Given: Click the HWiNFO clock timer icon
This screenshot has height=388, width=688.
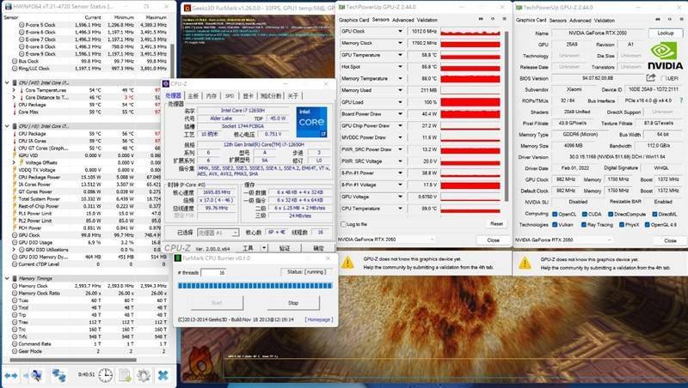Looking at the screenshot, I should click(x=105, y=375).
